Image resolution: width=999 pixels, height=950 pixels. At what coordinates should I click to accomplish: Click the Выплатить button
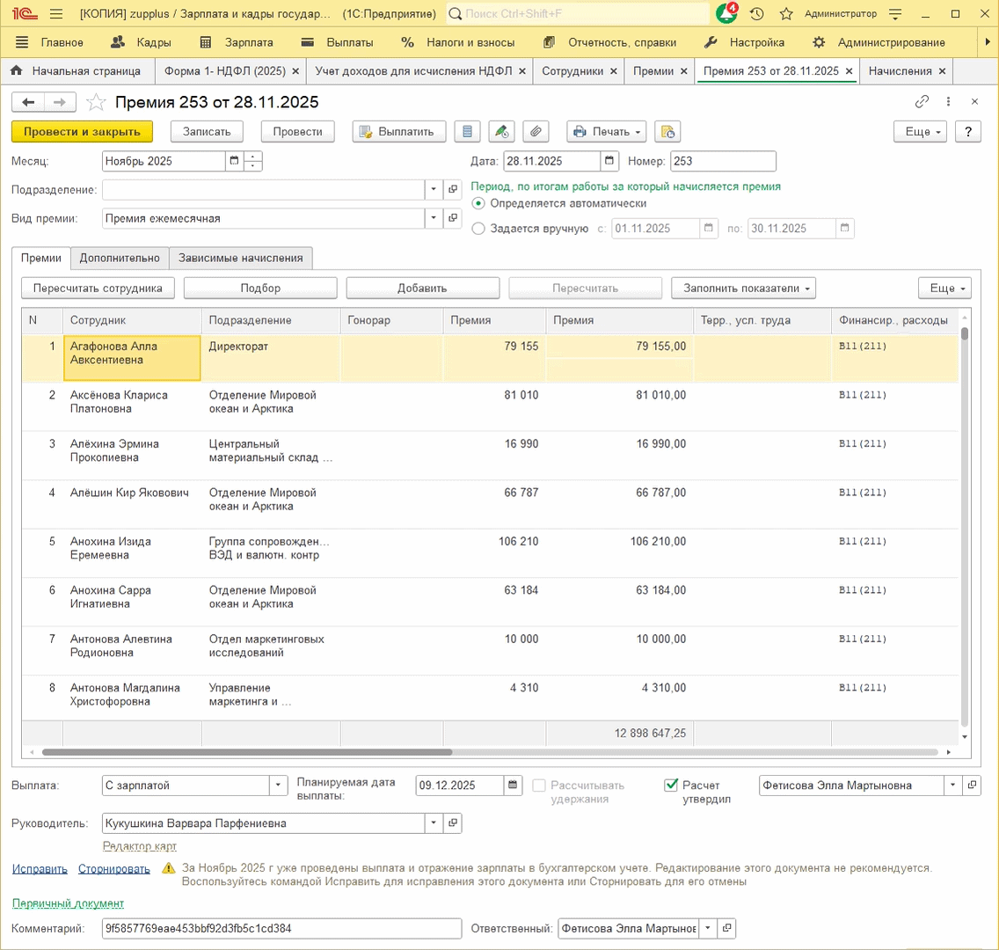click(x=399, y=131)
